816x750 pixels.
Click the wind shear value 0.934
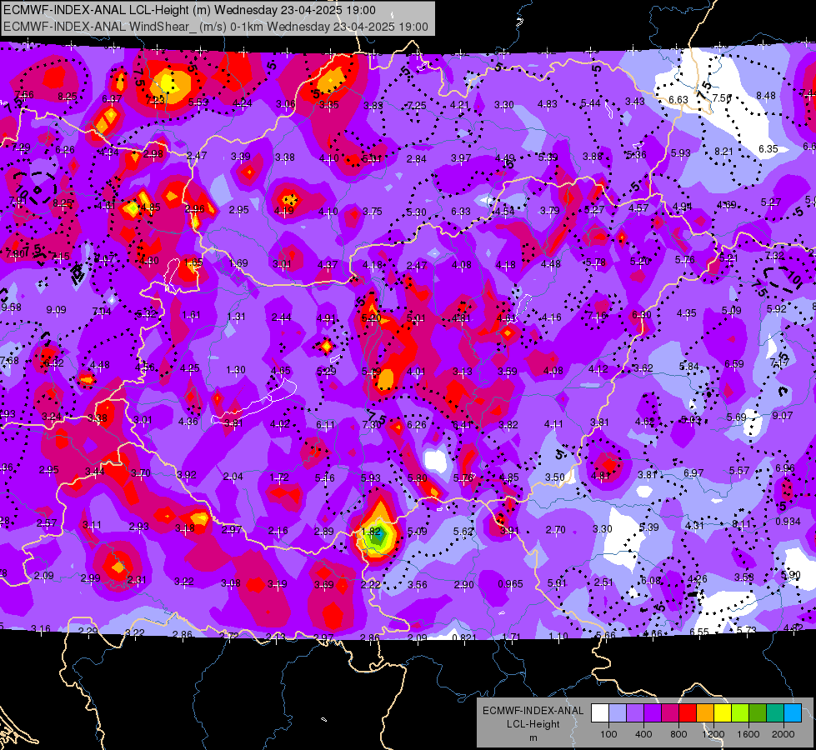click(788, 522)
